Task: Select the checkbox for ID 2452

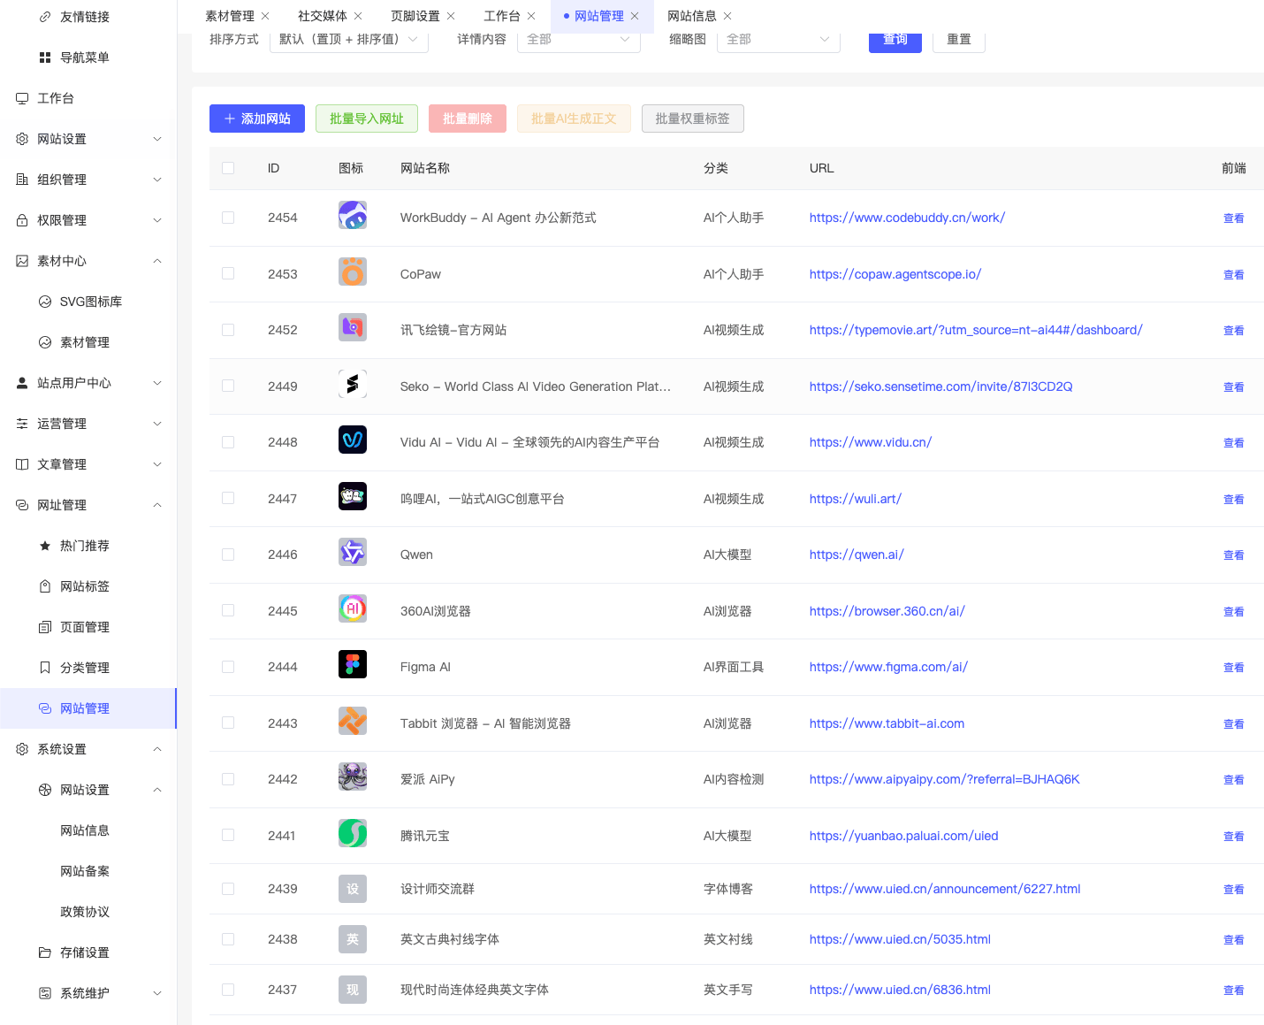Action: click(228, 330)
